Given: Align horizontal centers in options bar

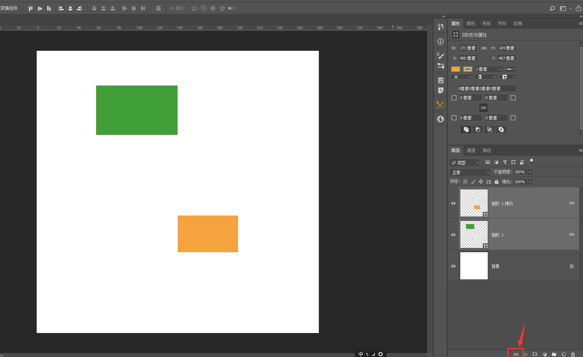Looking at the screenshot, I should (70, 8).
